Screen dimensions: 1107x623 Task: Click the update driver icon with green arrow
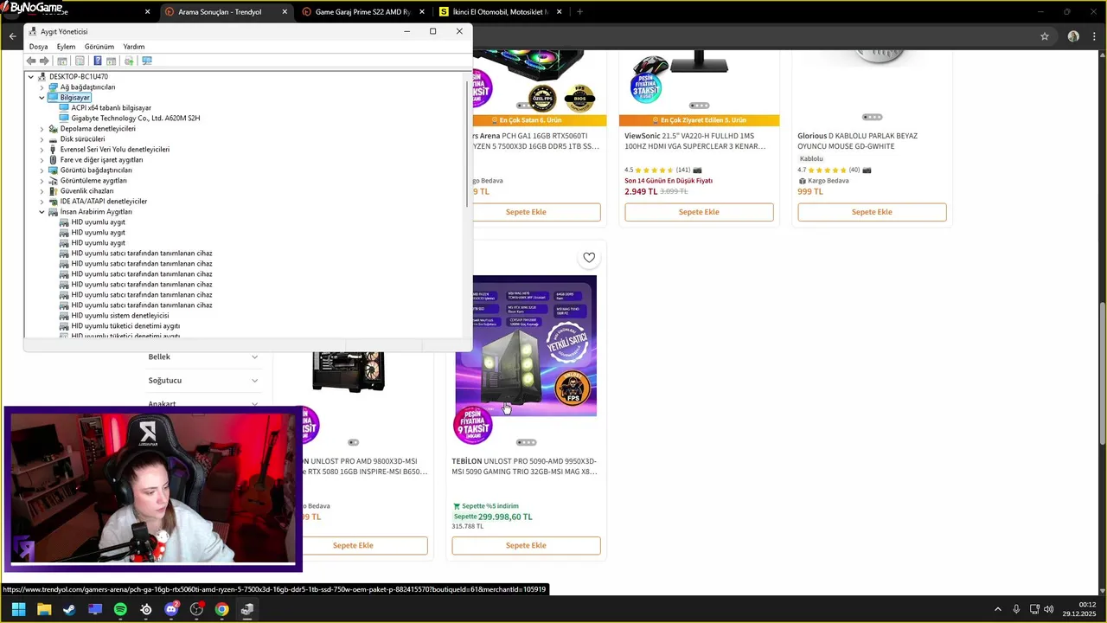[129, 61]
